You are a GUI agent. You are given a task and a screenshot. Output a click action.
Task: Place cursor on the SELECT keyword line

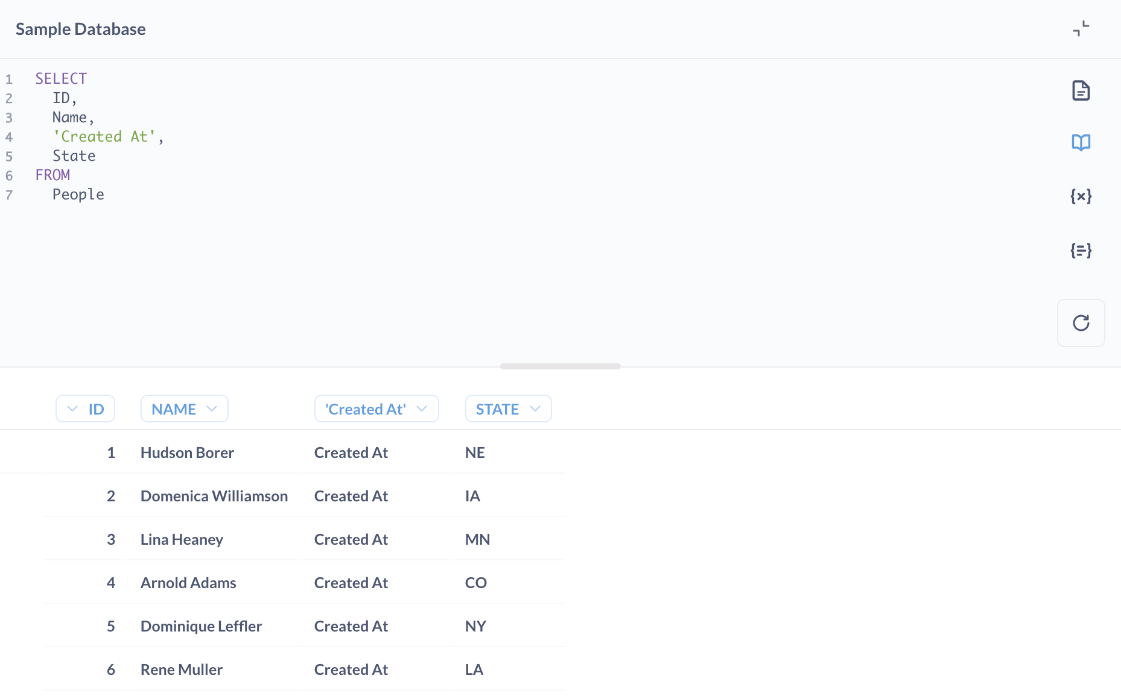[61, 79]
